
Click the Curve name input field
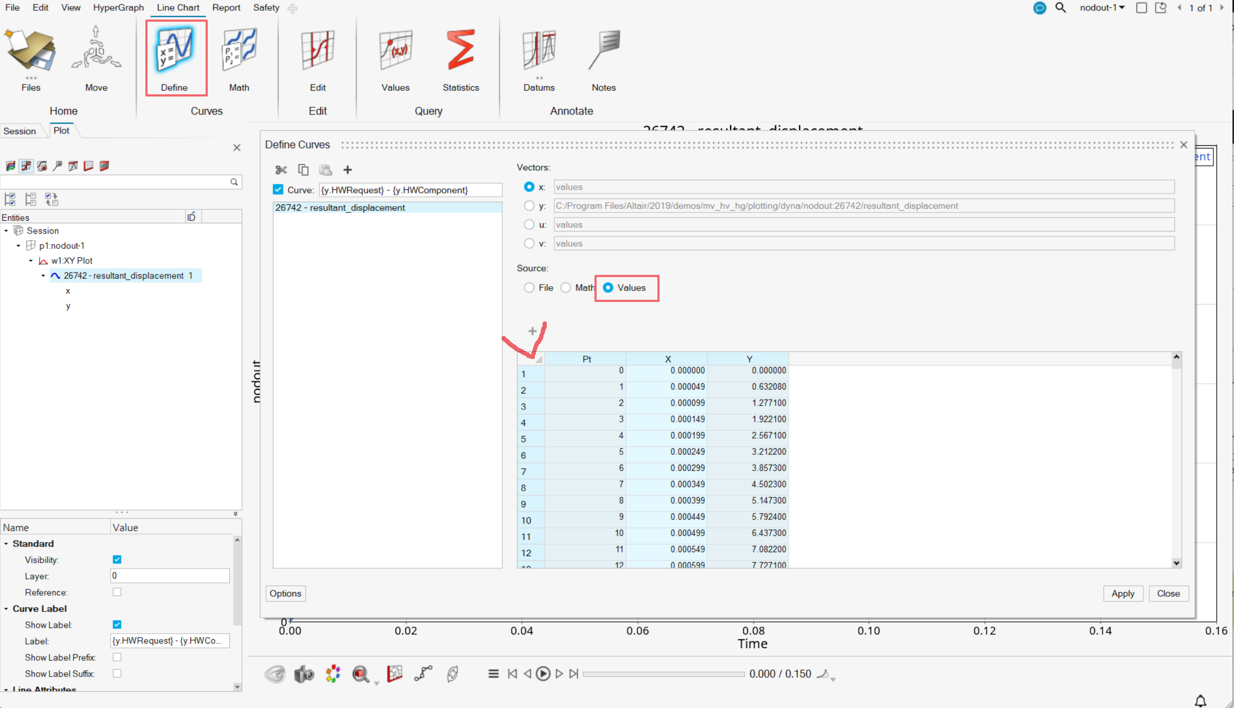coord(411,190)
